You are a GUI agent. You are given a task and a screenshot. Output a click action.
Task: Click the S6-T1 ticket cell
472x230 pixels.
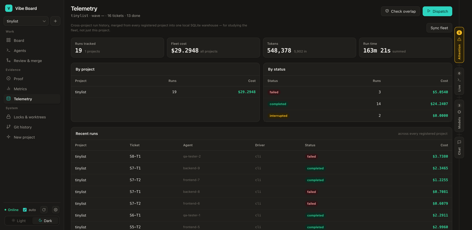pyautogui.click(x=135, y=215)
